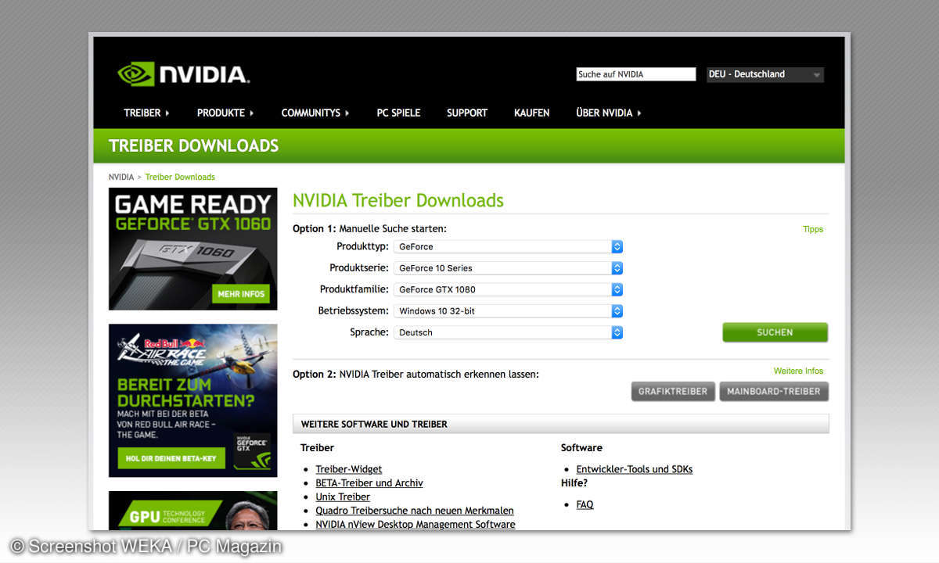Open the Unix Treiber link
This screenshot has width=939, height=563.
(x=343, y=497)
